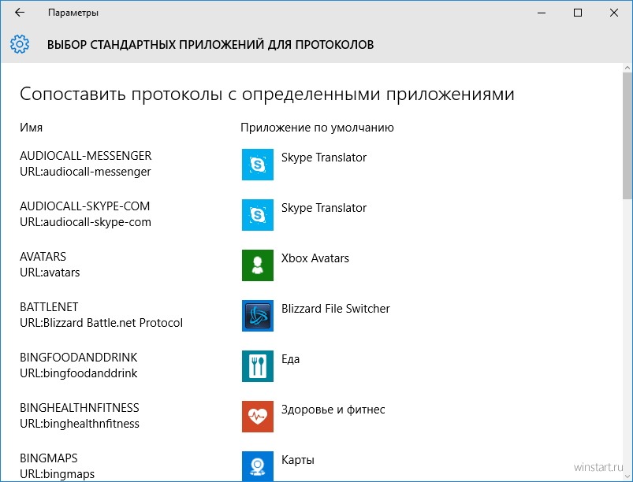
Task: Click the Карты app icon
Action: click(258, 466)
